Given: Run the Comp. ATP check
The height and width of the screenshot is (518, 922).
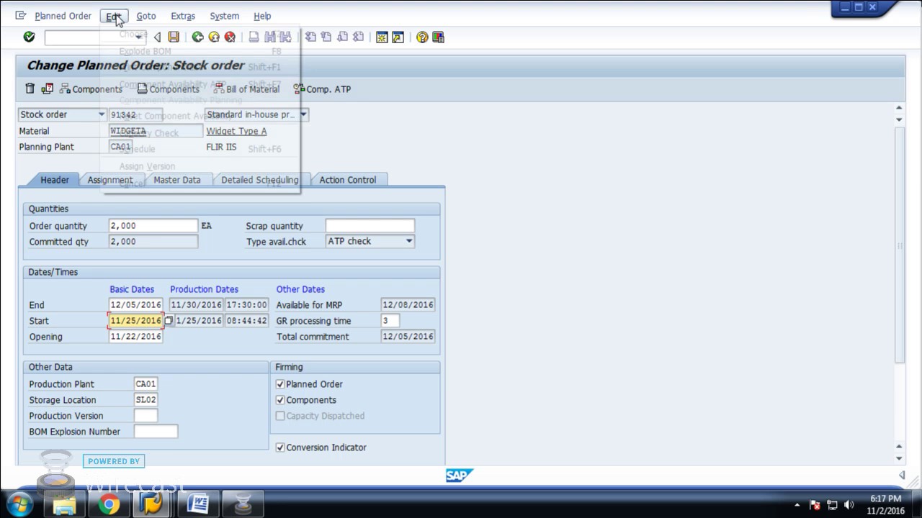Looking at the screenshot, I should [322, 88].
